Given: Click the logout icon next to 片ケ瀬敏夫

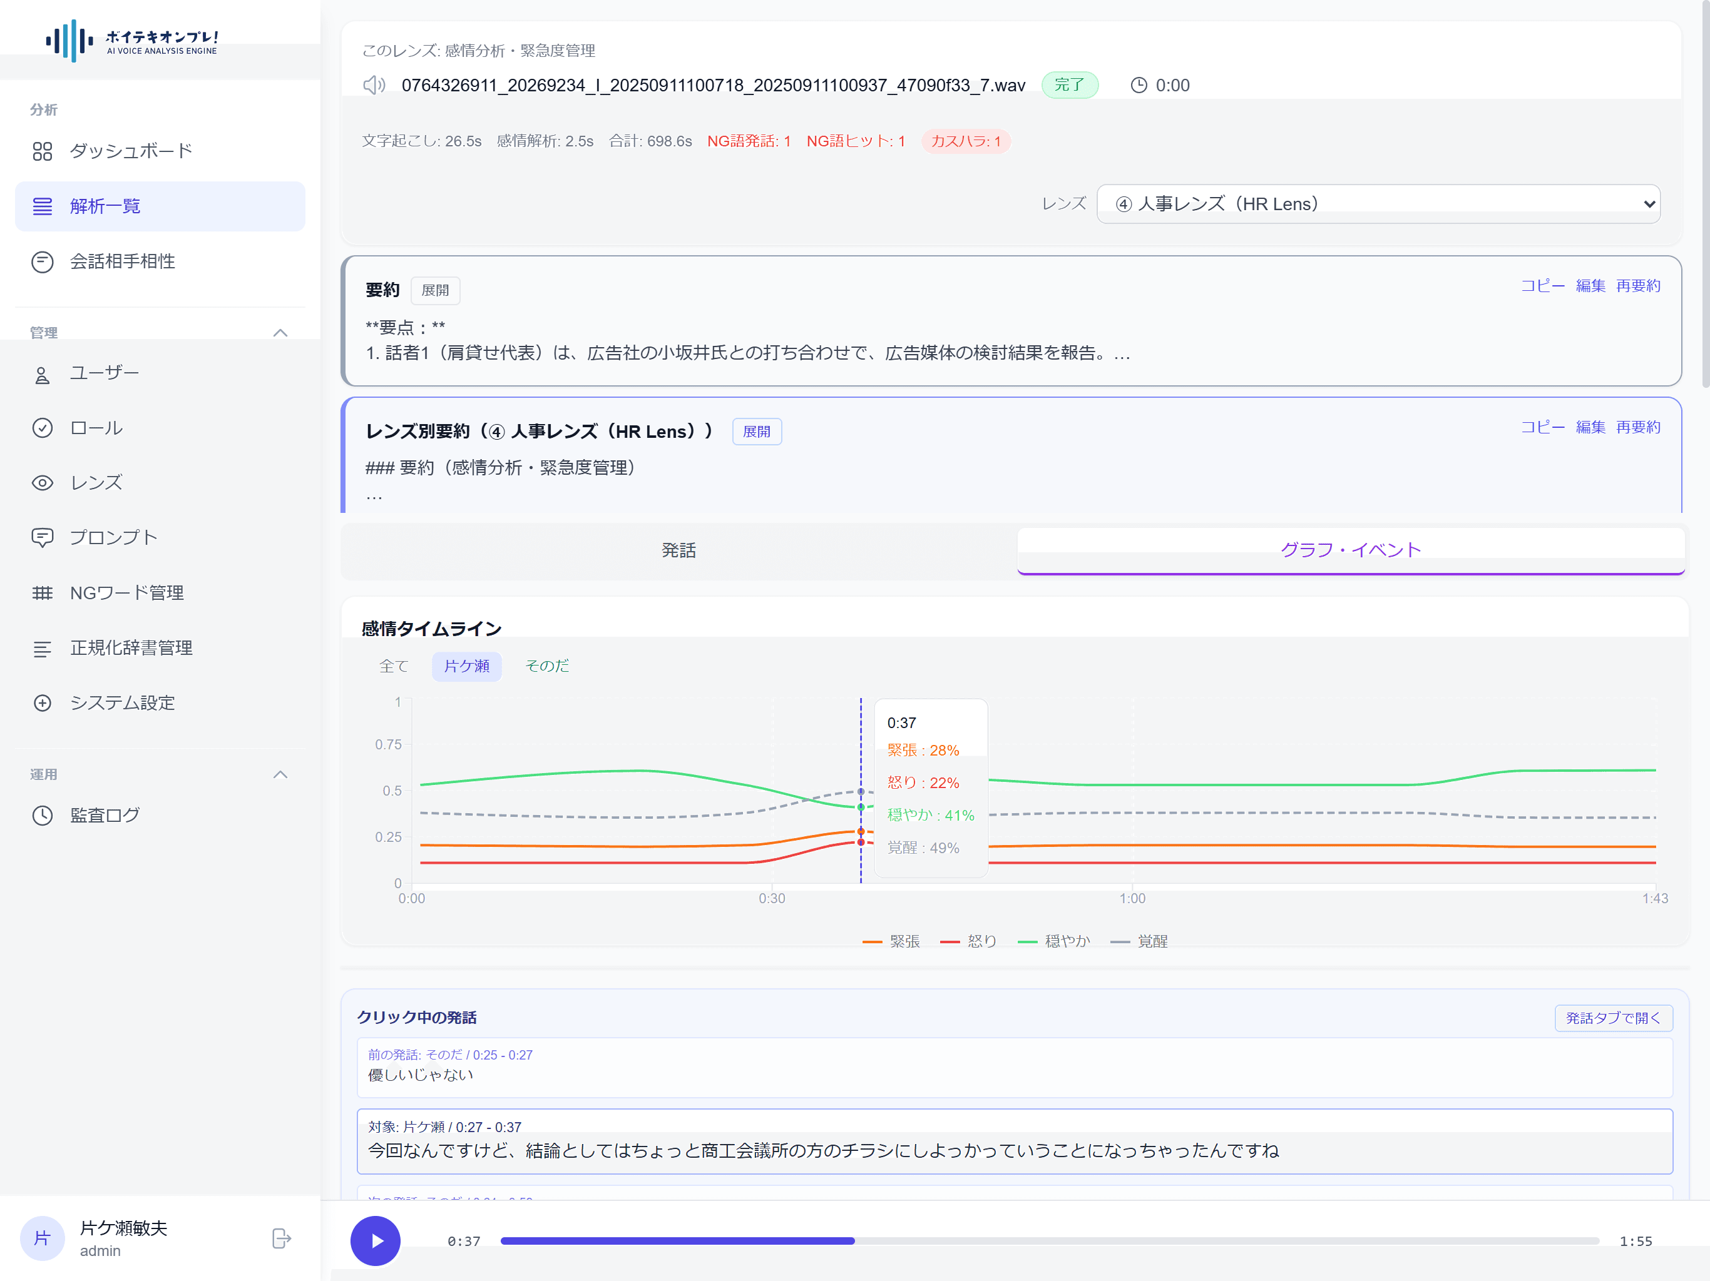Looking at the screenshot, I should pos(282,1238).
